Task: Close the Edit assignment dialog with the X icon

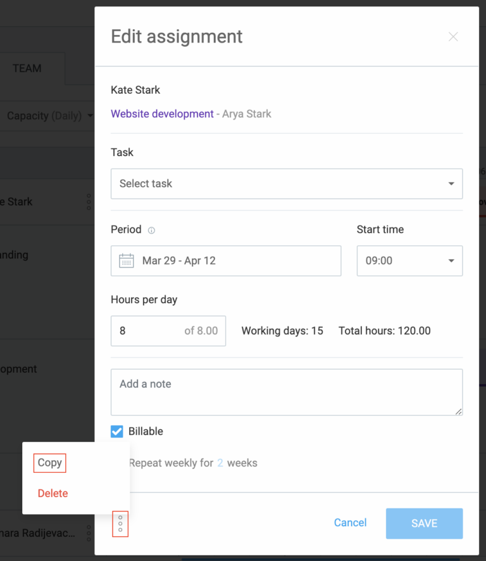Action: pos(453,37)
